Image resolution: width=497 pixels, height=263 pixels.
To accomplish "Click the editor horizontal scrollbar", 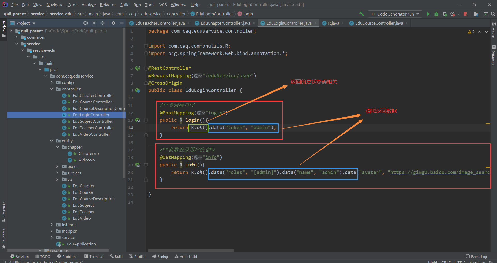I will click(x=191, y=250).
